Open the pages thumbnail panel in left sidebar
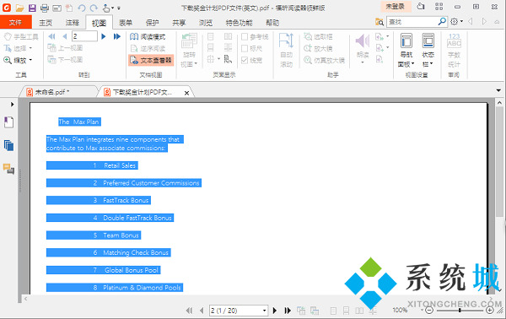Screen dimensions: 506x319 click(8, 145)
